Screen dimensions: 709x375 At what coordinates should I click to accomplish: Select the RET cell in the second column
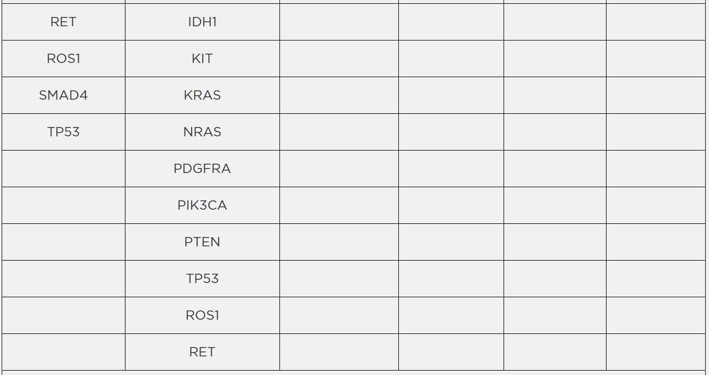coord(202,352)
